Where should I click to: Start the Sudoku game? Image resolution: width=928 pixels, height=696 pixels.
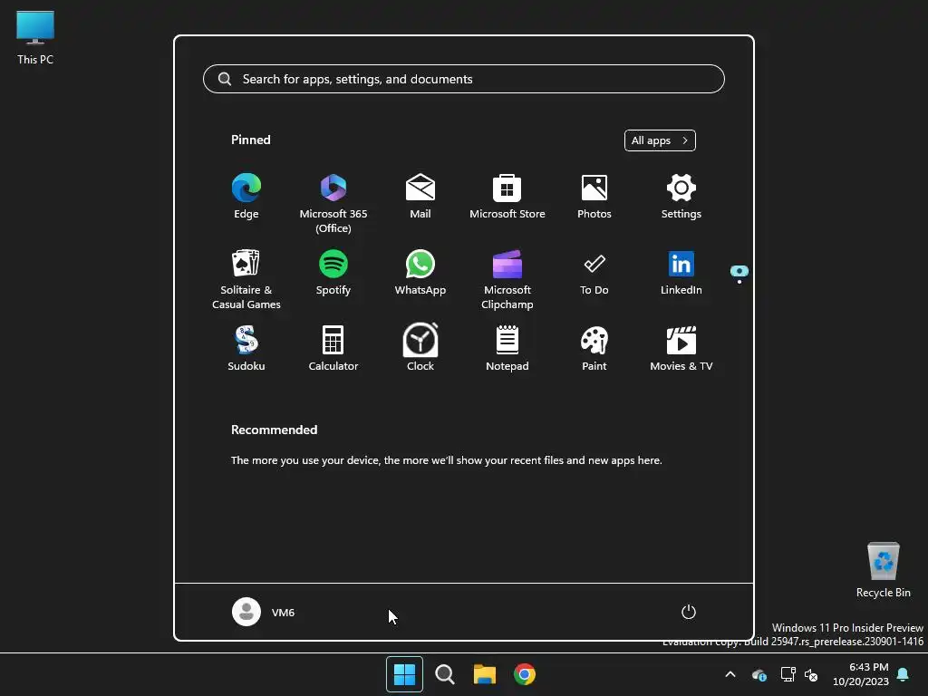point(246,349)
